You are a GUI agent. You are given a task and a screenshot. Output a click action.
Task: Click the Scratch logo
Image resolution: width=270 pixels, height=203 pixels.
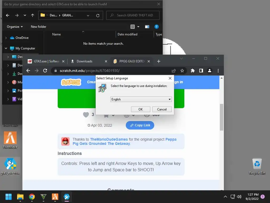click(x=71, y=82)
